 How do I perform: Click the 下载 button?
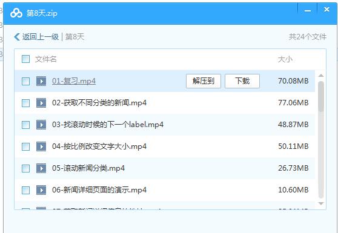pos(242,81)
